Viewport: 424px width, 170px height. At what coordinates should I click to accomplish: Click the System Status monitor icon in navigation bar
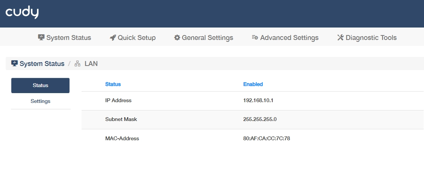(x=42, y=38)
